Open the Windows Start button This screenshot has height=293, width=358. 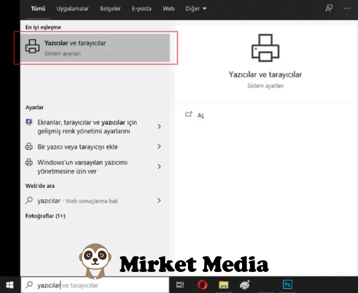[x=9, y=285]
